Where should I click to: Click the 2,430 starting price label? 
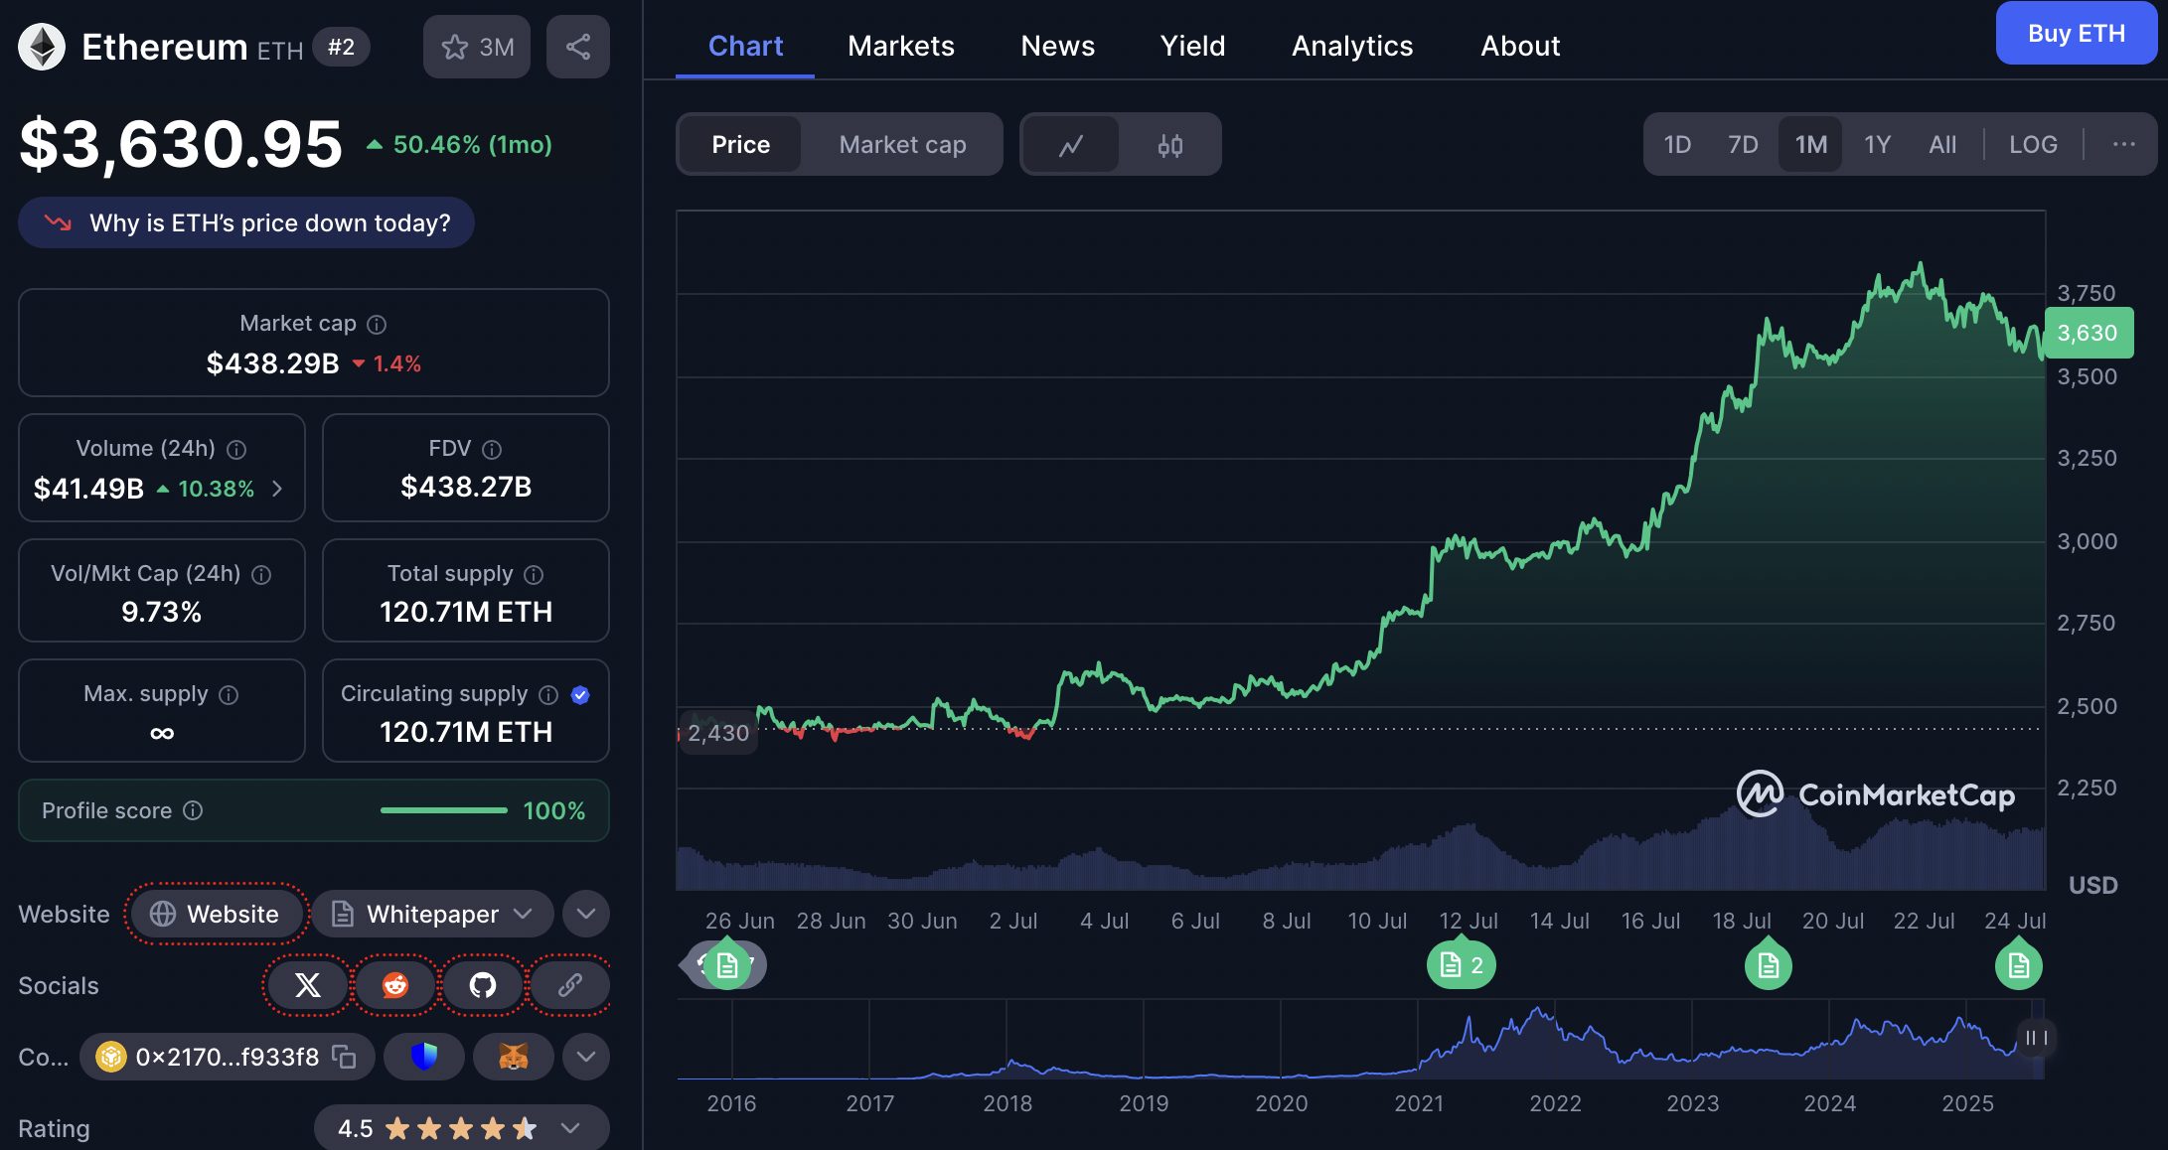(x=718, y=733)
